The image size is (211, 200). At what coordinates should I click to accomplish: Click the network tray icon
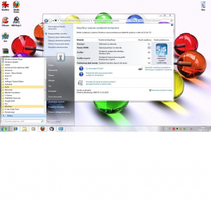[191, 129]
